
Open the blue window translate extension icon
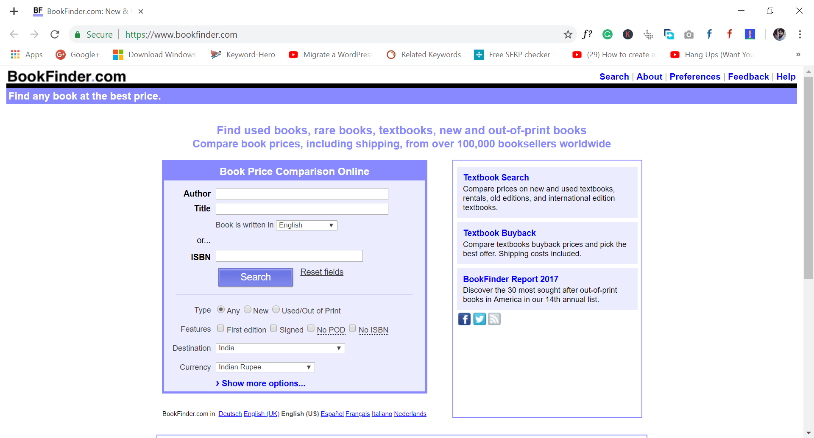click(x=669, y=34)
